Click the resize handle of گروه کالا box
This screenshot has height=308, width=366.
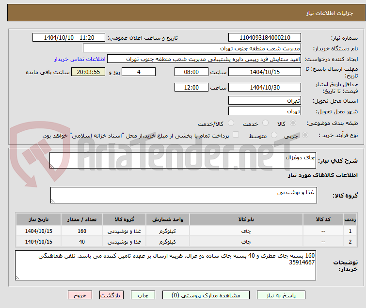(53, 201)
